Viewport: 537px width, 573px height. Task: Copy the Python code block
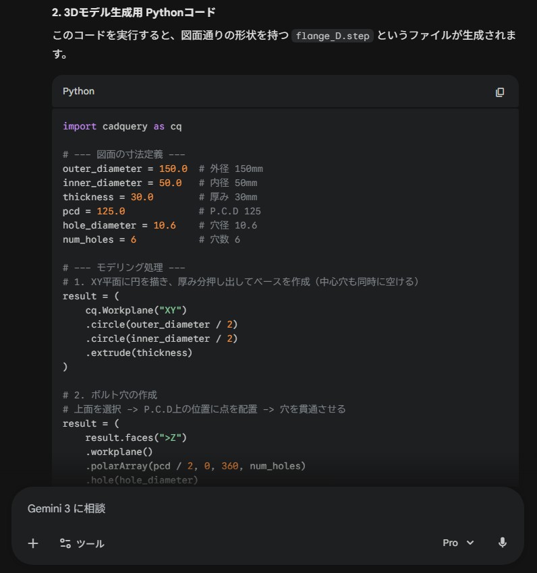point(500,92)
